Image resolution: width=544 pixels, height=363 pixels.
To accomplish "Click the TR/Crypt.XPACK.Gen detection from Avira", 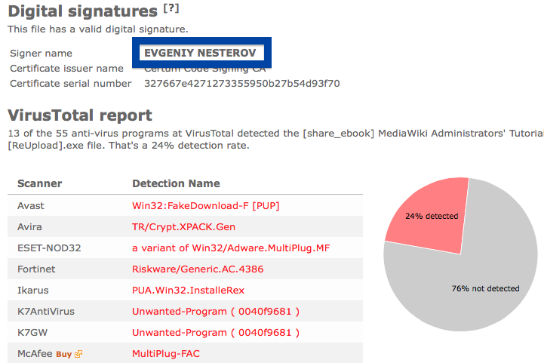I will (183, 227).
